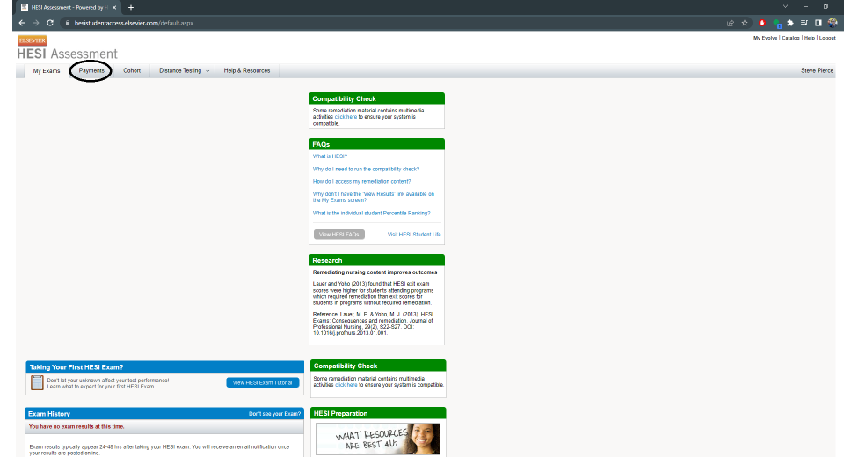Bookmark this page with the star icon
This screenshot has height=457, width=844.
pos(745,23)
